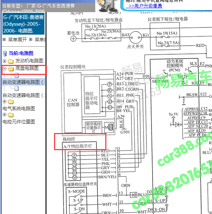Image resolution: width=212 pixels, height=214 pixels.
Task: Click the folder icon above 电控元件位置图
Action: coord(11,115)
